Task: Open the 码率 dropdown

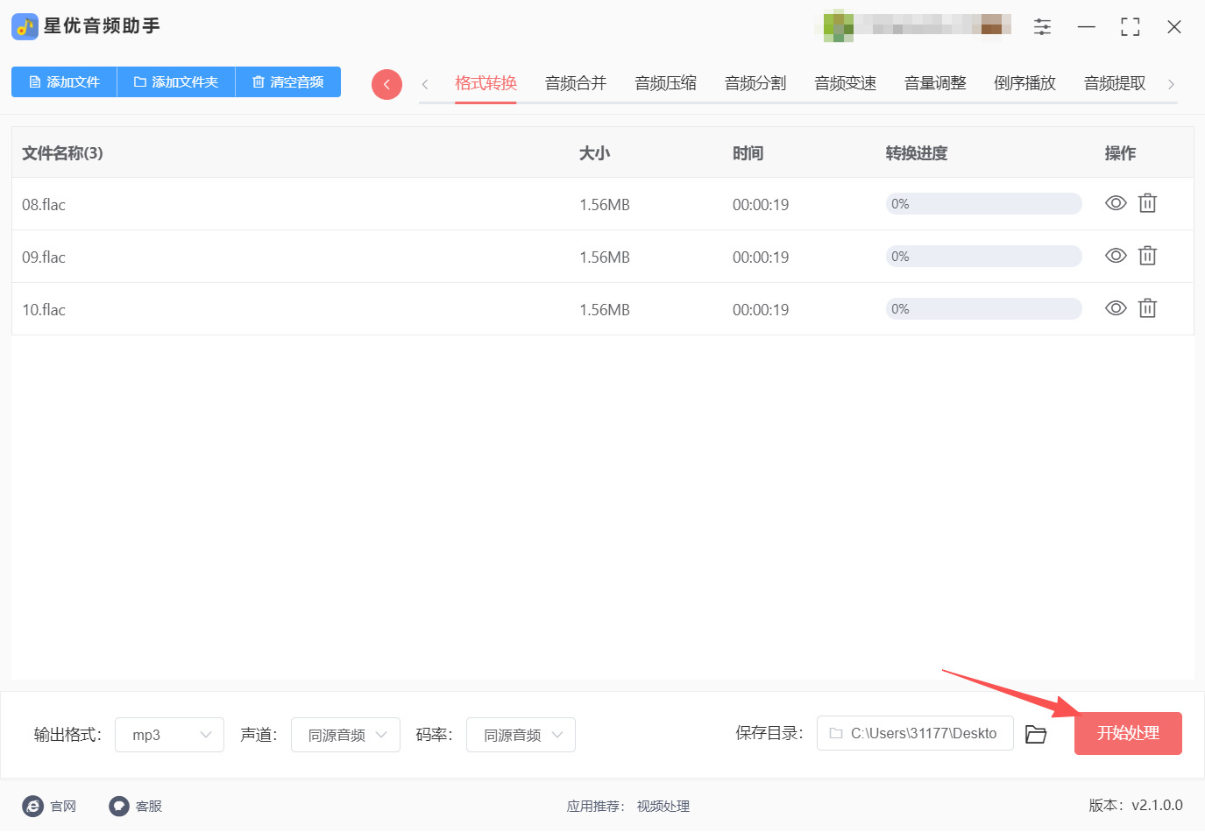Action: click(x=521, y=735)
